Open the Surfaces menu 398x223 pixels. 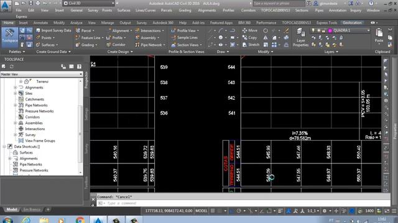pyautogui.click(x=124, y=11)
